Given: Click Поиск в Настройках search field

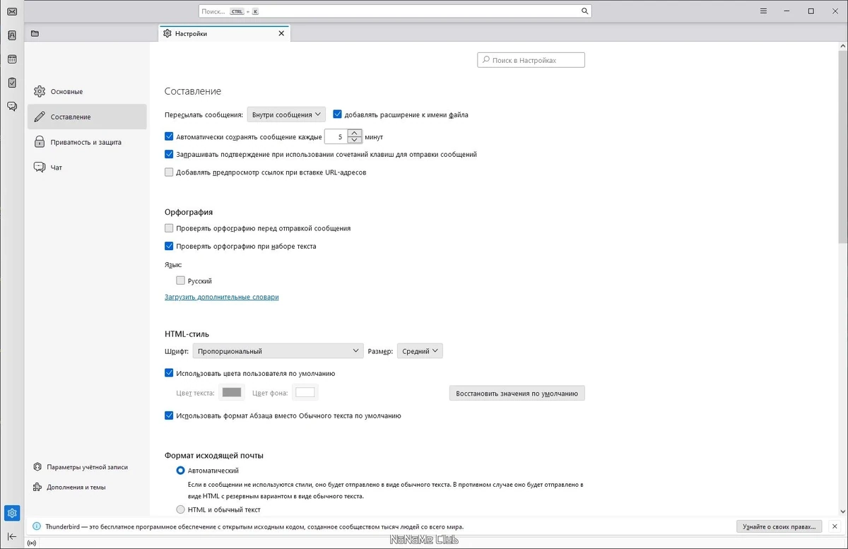Looking at the screenshot, I should click(x=531, y=60).
